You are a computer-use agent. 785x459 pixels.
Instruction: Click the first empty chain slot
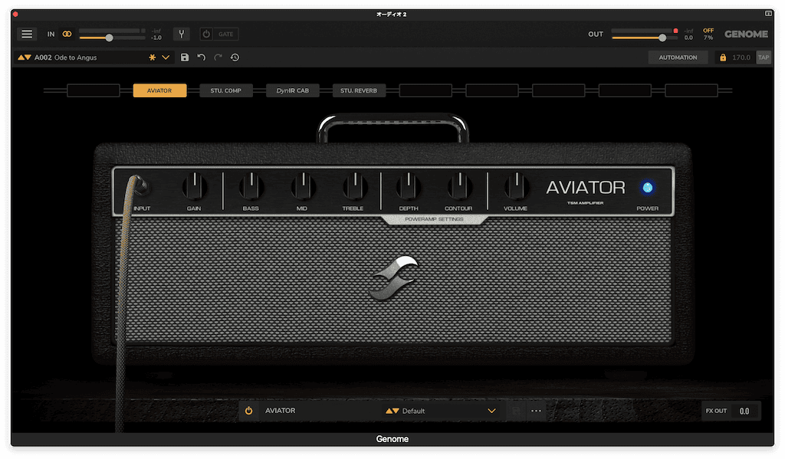pyautogui.click(x=93, y=90)
